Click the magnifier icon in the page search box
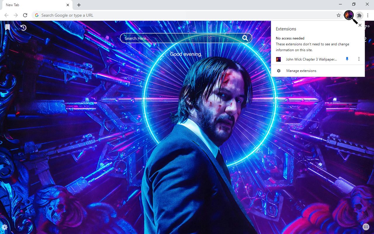The width and height of the screenshot is (374, 234). (245, 38)
